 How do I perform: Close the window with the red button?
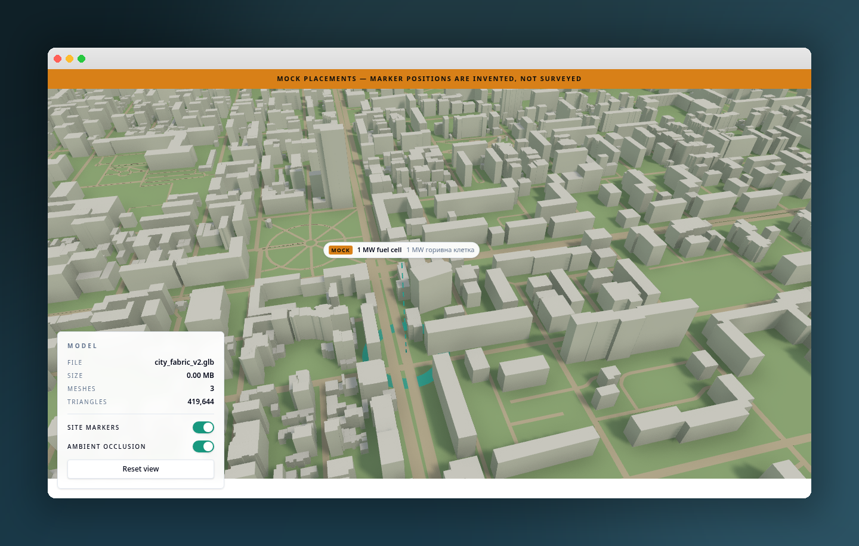[58, 58]
